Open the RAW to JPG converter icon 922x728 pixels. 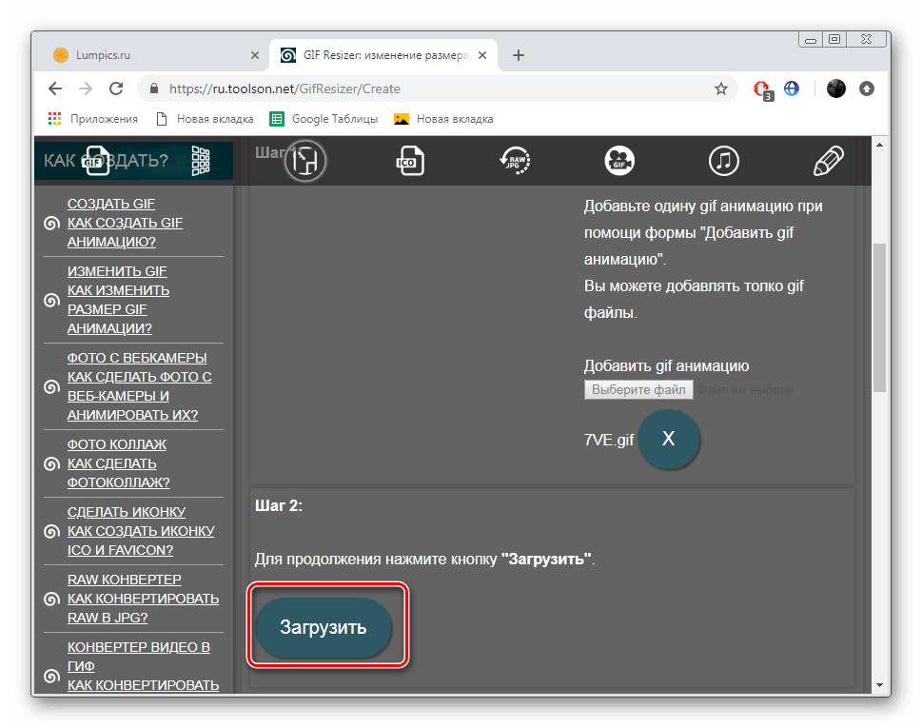(515, 161)
